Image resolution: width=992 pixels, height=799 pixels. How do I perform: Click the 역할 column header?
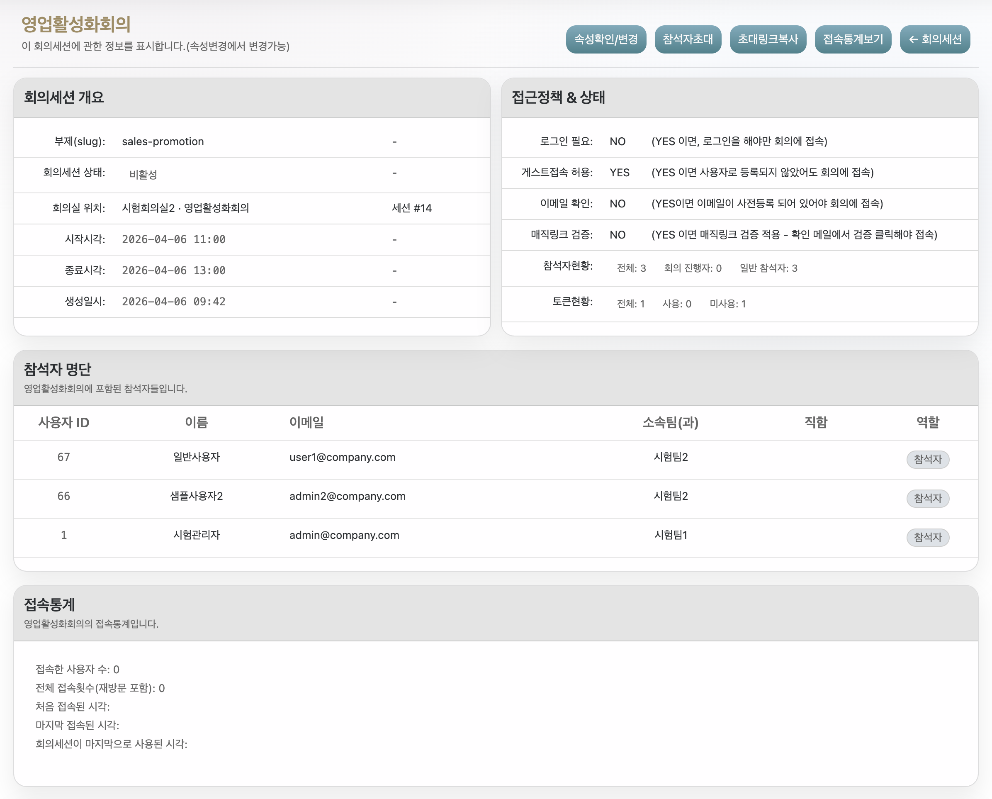(927, 422)
